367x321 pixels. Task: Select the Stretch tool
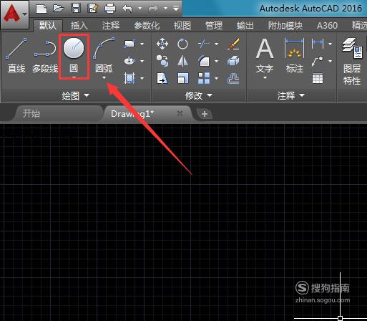[x=162, y=78]
